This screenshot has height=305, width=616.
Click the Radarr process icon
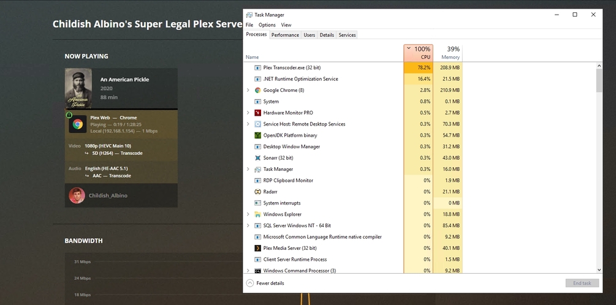(257, 192)
